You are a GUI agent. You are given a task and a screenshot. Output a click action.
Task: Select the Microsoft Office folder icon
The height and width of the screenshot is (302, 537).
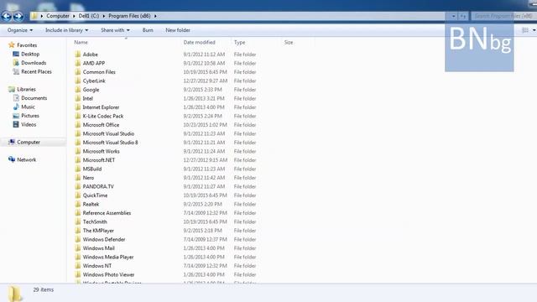point(78,125)
